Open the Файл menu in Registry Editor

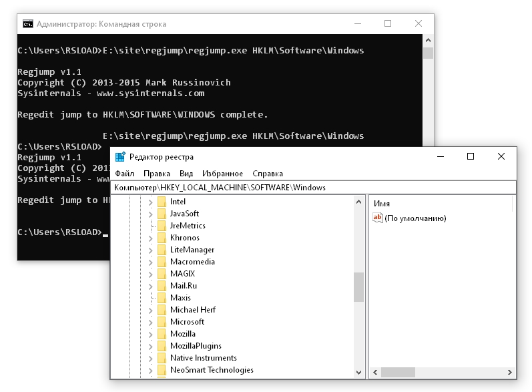pyautogui.click(x=125, y=174)
